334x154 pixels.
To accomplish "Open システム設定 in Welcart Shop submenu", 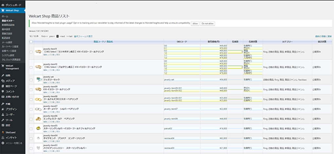I will pos(8,55).
